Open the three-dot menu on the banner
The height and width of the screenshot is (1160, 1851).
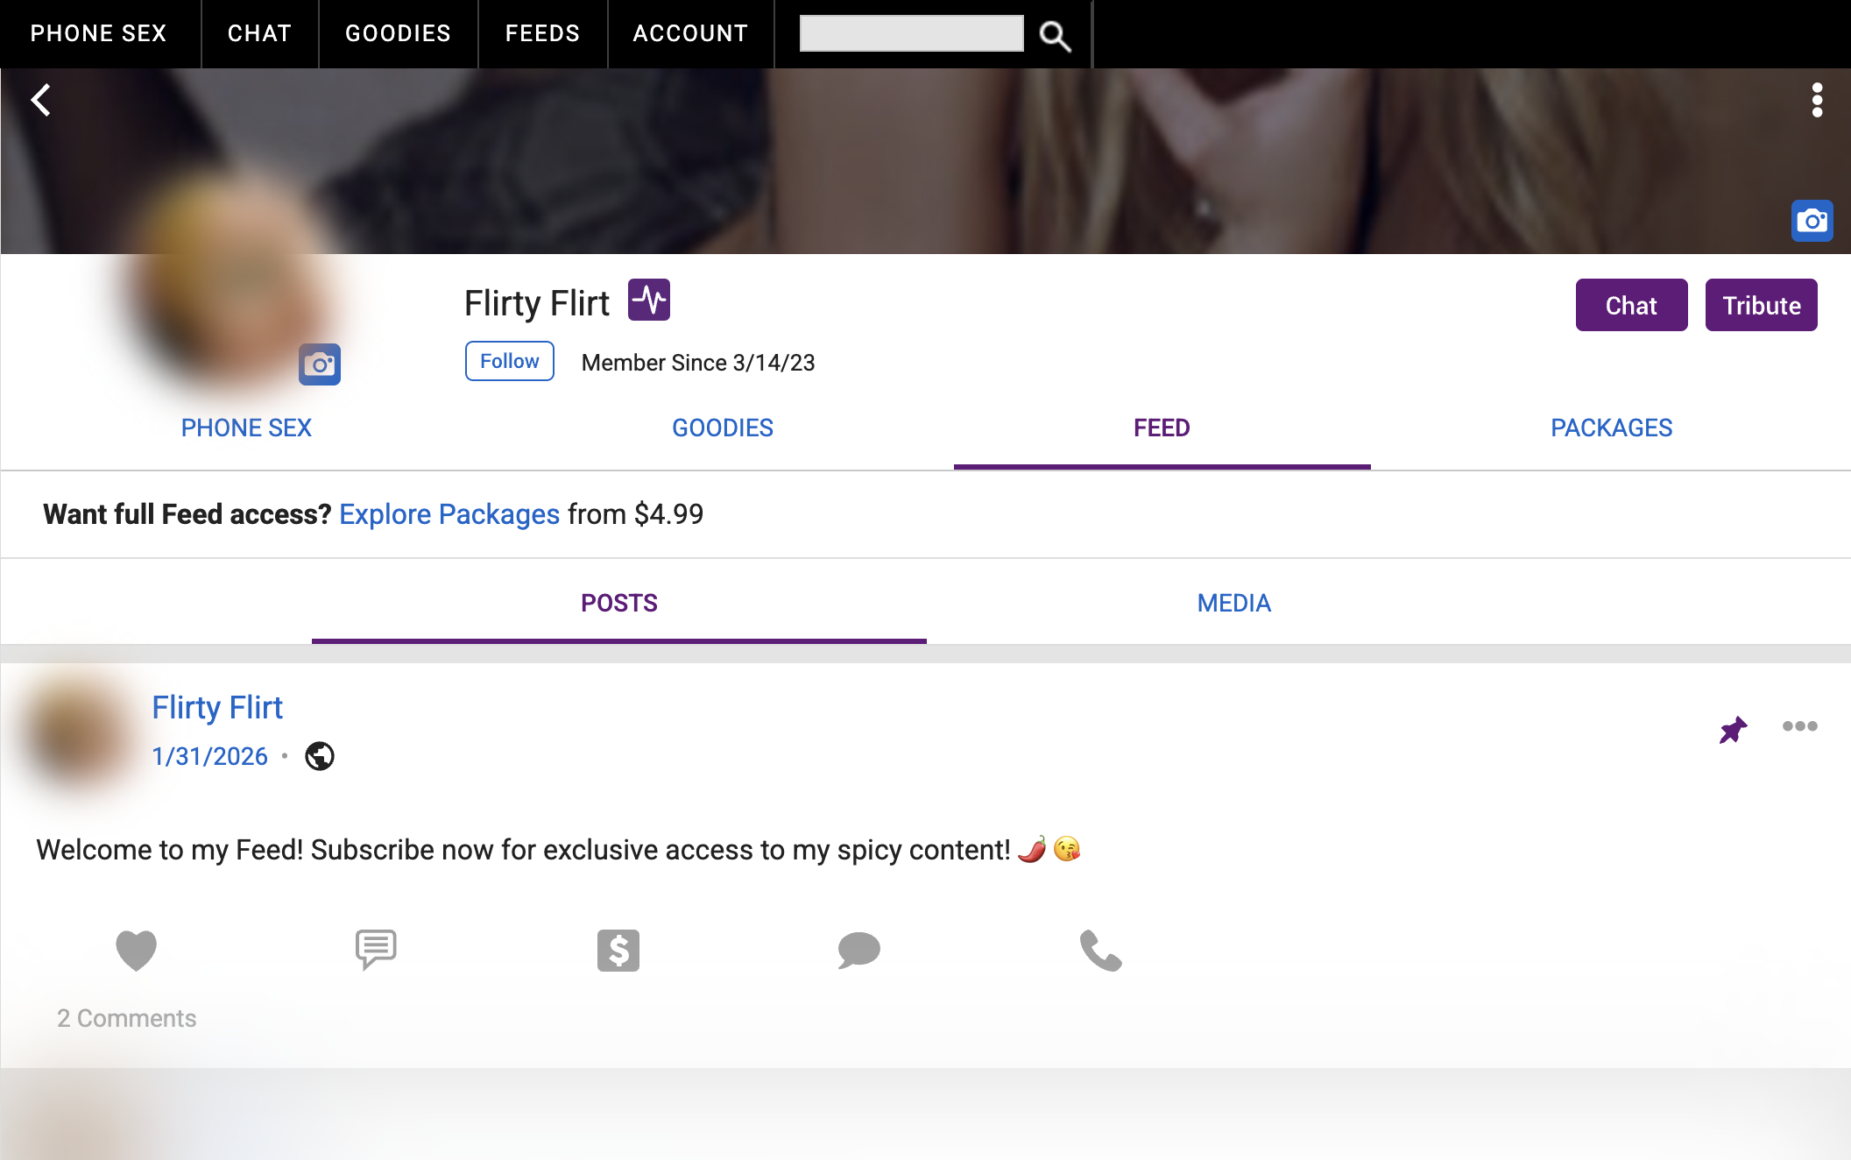[x=1817, y=100]
